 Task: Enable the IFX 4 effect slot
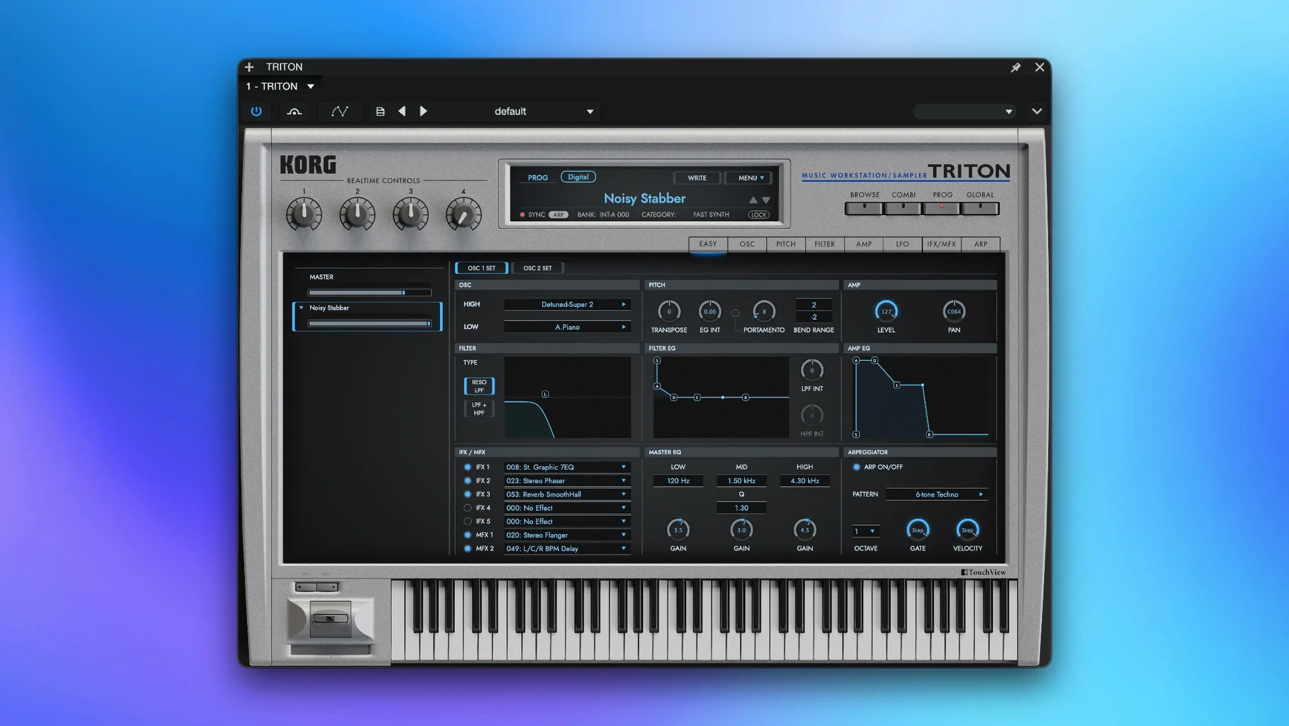click(x=467, y=508)
